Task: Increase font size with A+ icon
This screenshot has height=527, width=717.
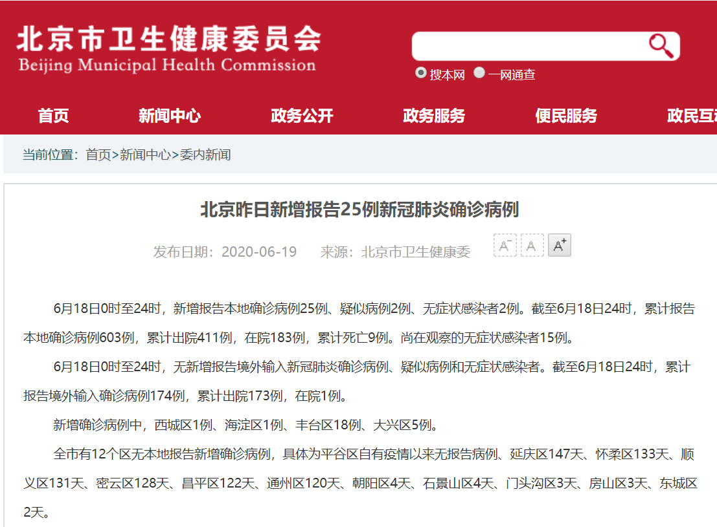Action: pos(560,246)
